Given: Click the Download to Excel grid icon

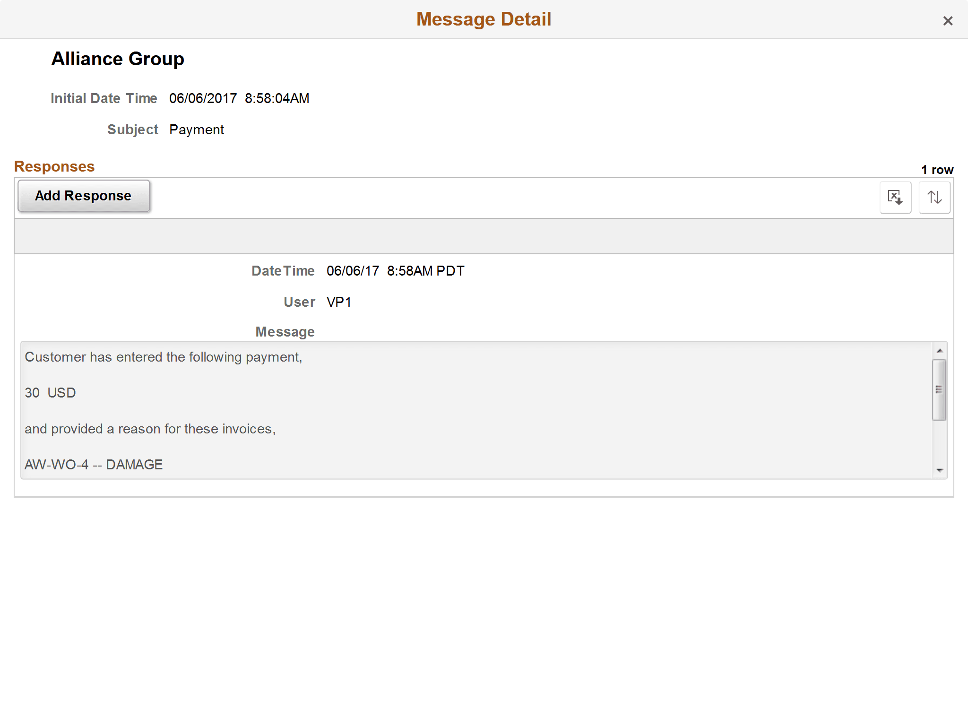Looking at the screenshot, I should 895,197.
